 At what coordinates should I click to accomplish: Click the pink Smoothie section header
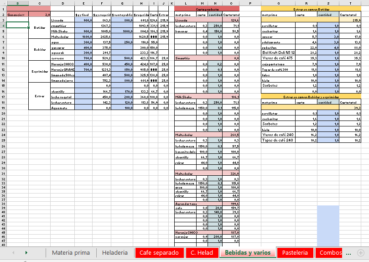pyautogui.click(x=198, y=58)
